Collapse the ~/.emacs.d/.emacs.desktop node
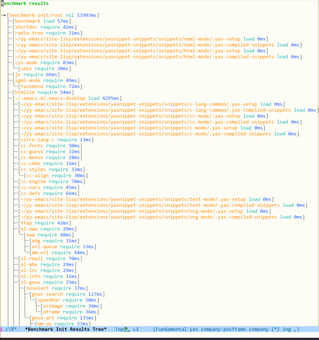This screenshot has height=340, width=319. click(50, 98)
